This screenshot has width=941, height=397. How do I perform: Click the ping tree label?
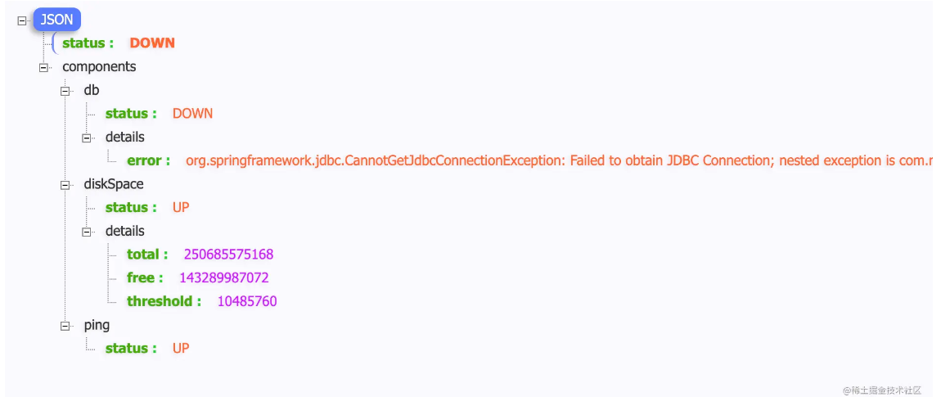[97, 325]
